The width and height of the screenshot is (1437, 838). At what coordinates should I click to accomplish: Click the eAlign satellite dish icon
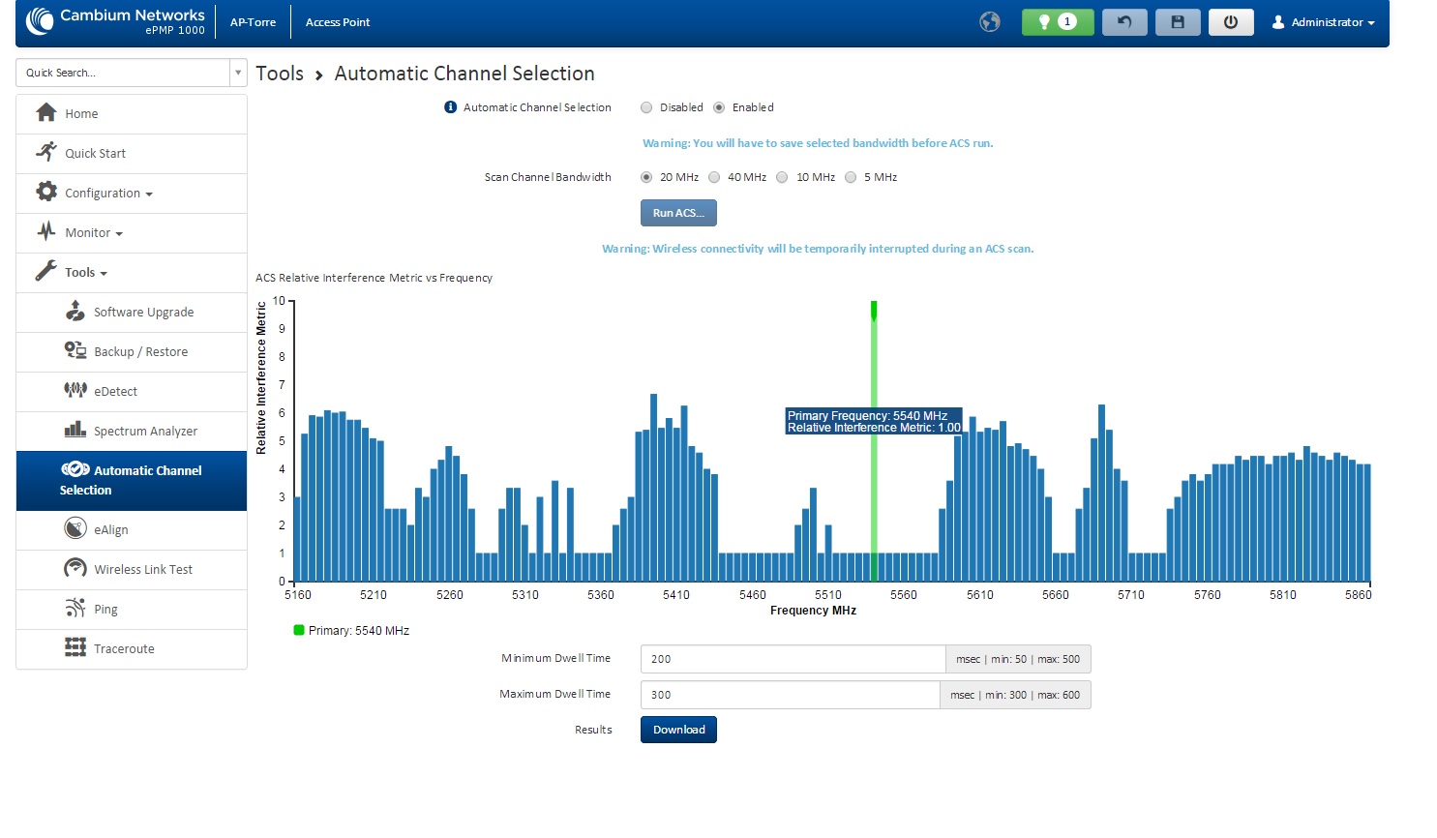[75, 528]
